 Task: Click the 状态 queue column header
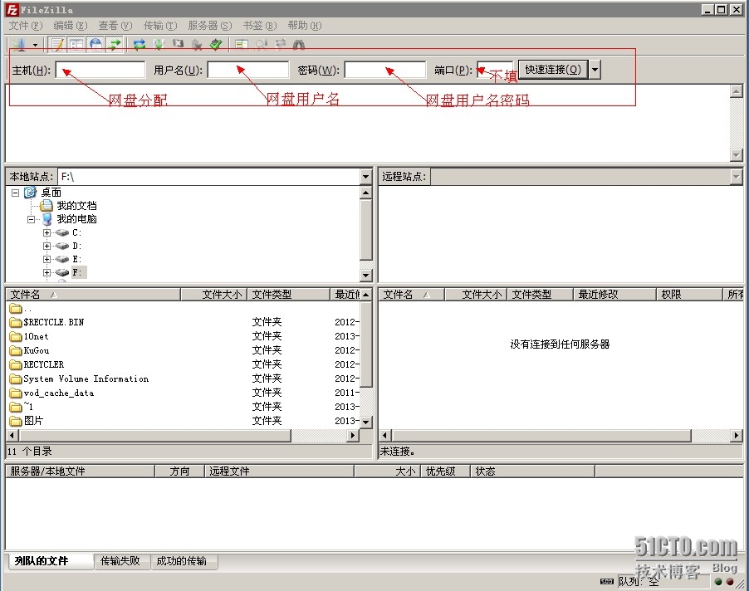(x=532, y=471)
